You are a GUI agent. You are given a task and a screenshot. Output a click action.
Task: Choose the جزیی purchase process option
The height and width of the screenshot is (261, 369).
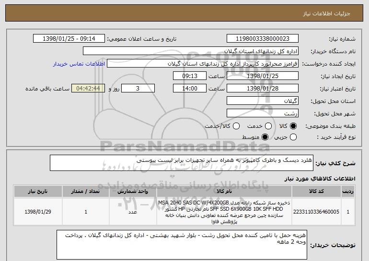[293, 137]
